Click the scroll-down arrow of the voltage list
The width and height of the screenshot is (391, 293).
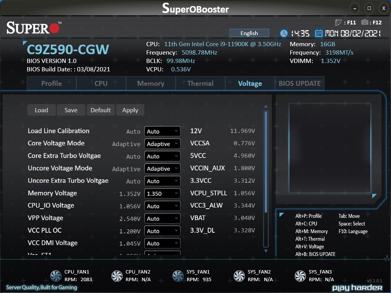(x=266, y=251)
